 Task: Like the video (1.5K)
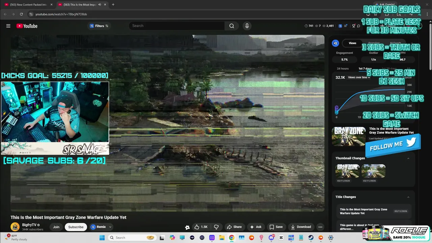click(x=201, y=227)
